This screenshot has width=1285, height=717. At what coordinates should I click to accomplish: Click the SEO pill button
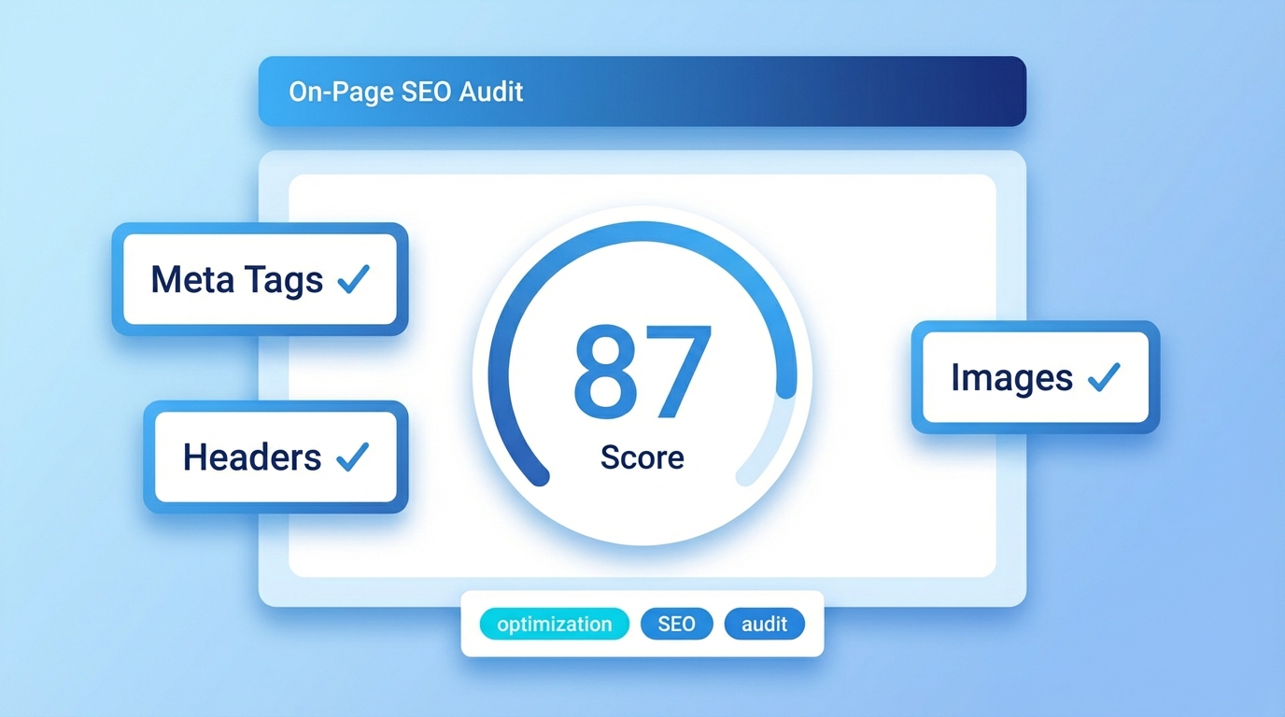676,624
